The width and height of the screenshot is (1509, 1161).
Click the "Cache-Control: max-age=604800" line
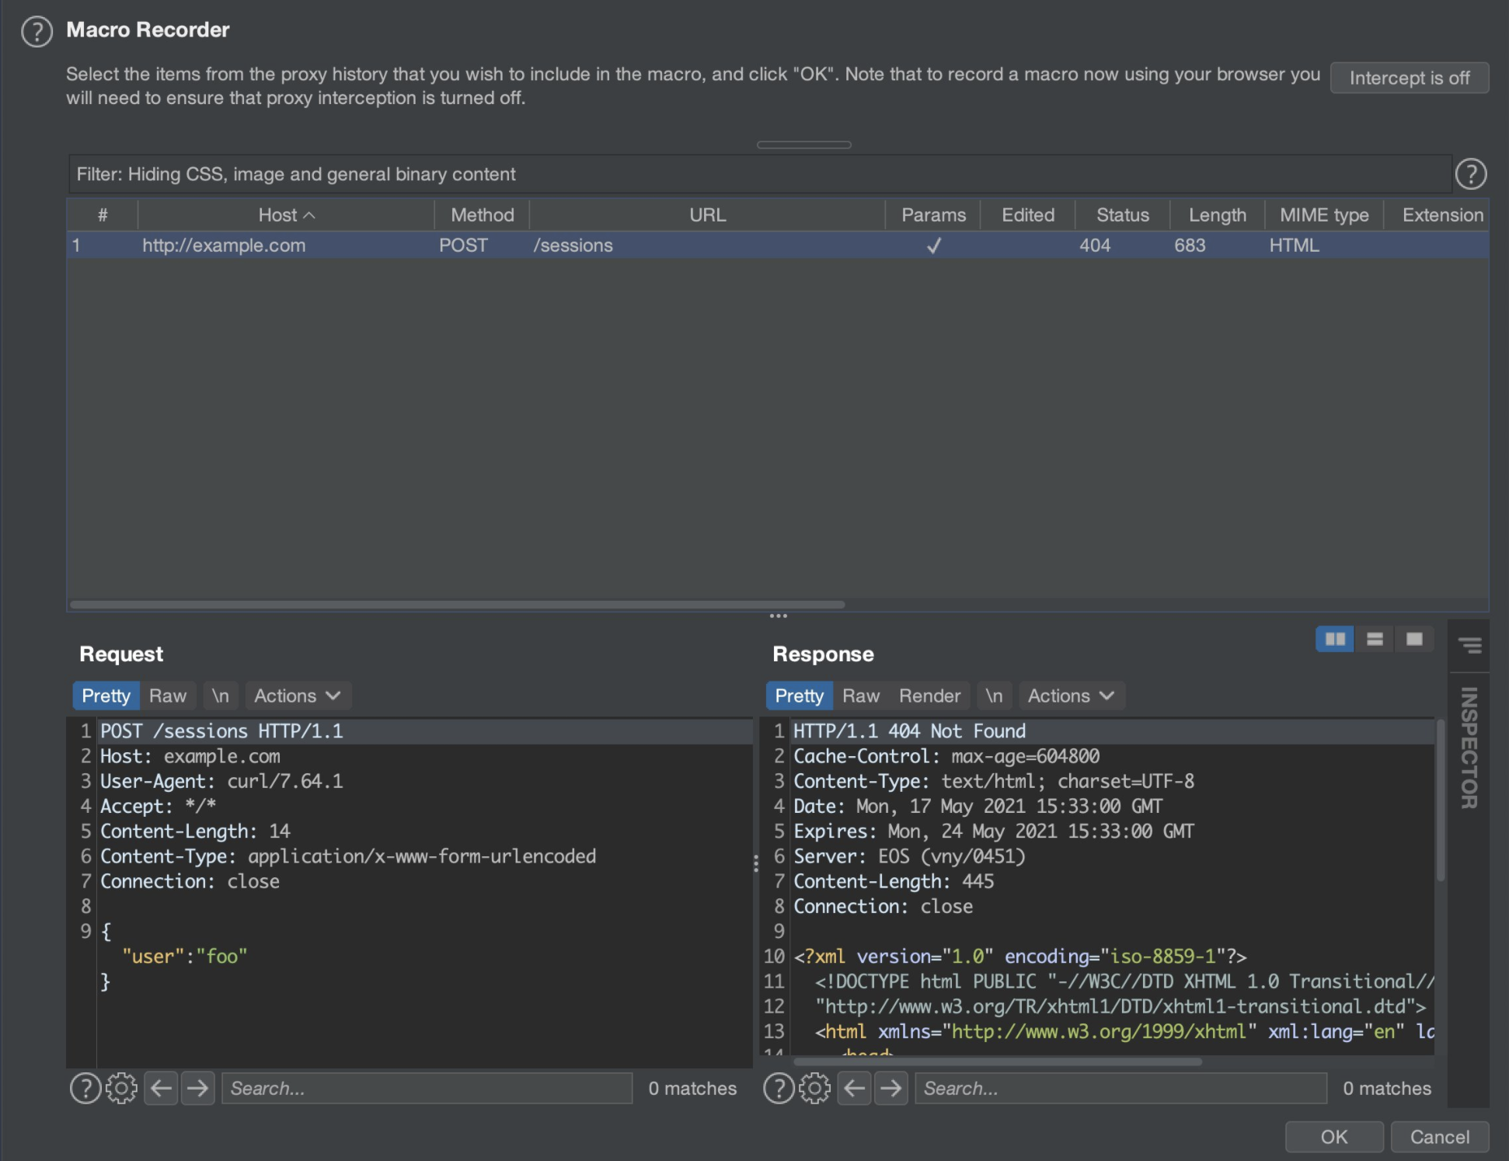946,756
